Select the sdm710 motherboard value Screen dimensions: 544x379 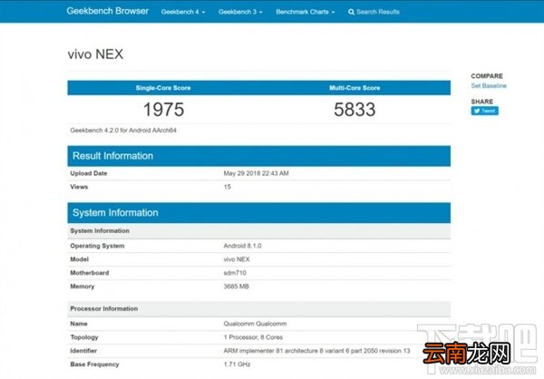(235, 273)
